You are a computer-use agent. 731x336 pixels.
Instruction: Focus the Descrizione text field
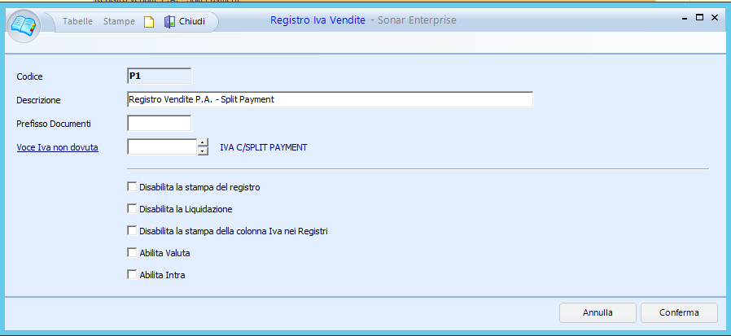point(330,99)
